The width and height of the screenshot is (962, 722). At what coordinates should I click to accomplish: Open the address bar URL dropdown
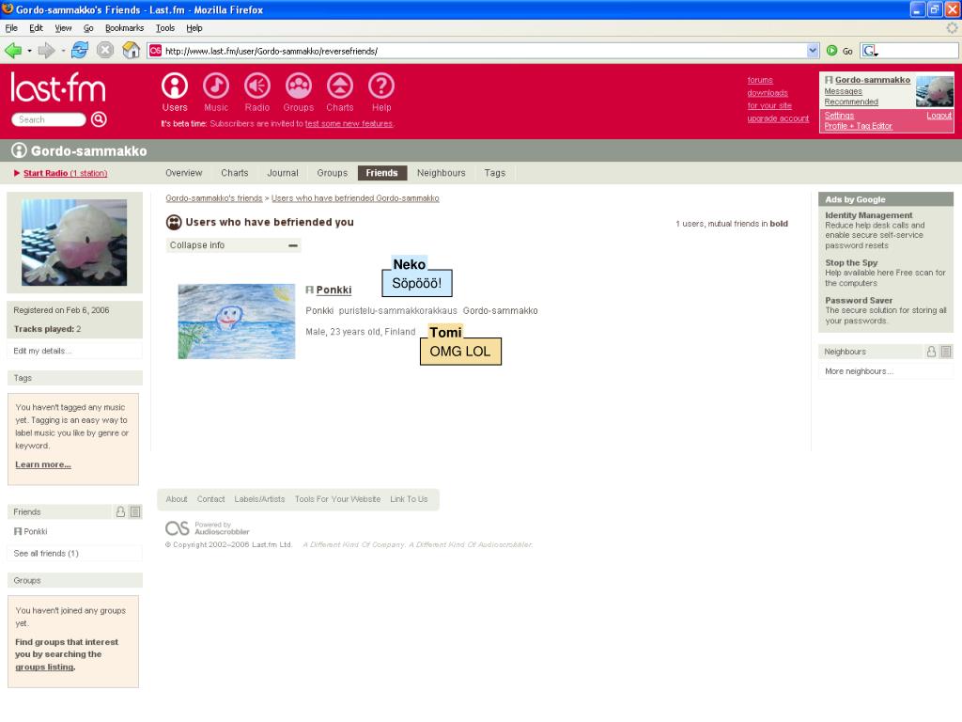(x=813, y=51)
